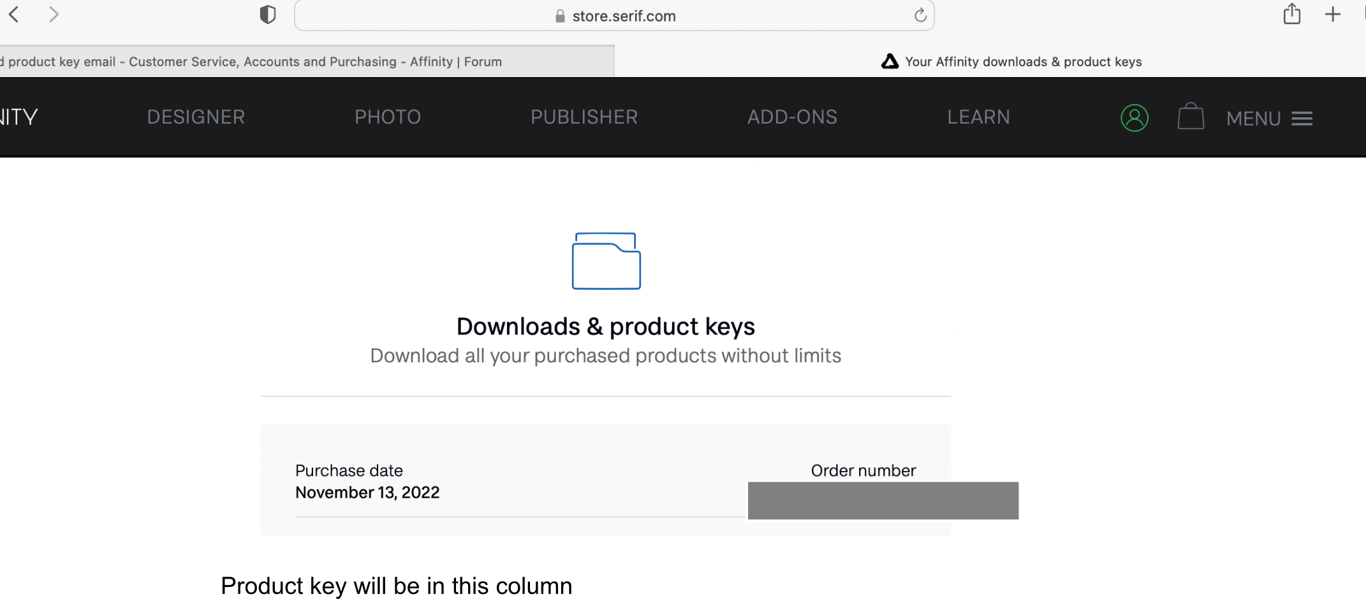Image resolution: width=1366 pixels, height=599 pixels.
Task: Click the store.serif.com address field
Action: 614,16
